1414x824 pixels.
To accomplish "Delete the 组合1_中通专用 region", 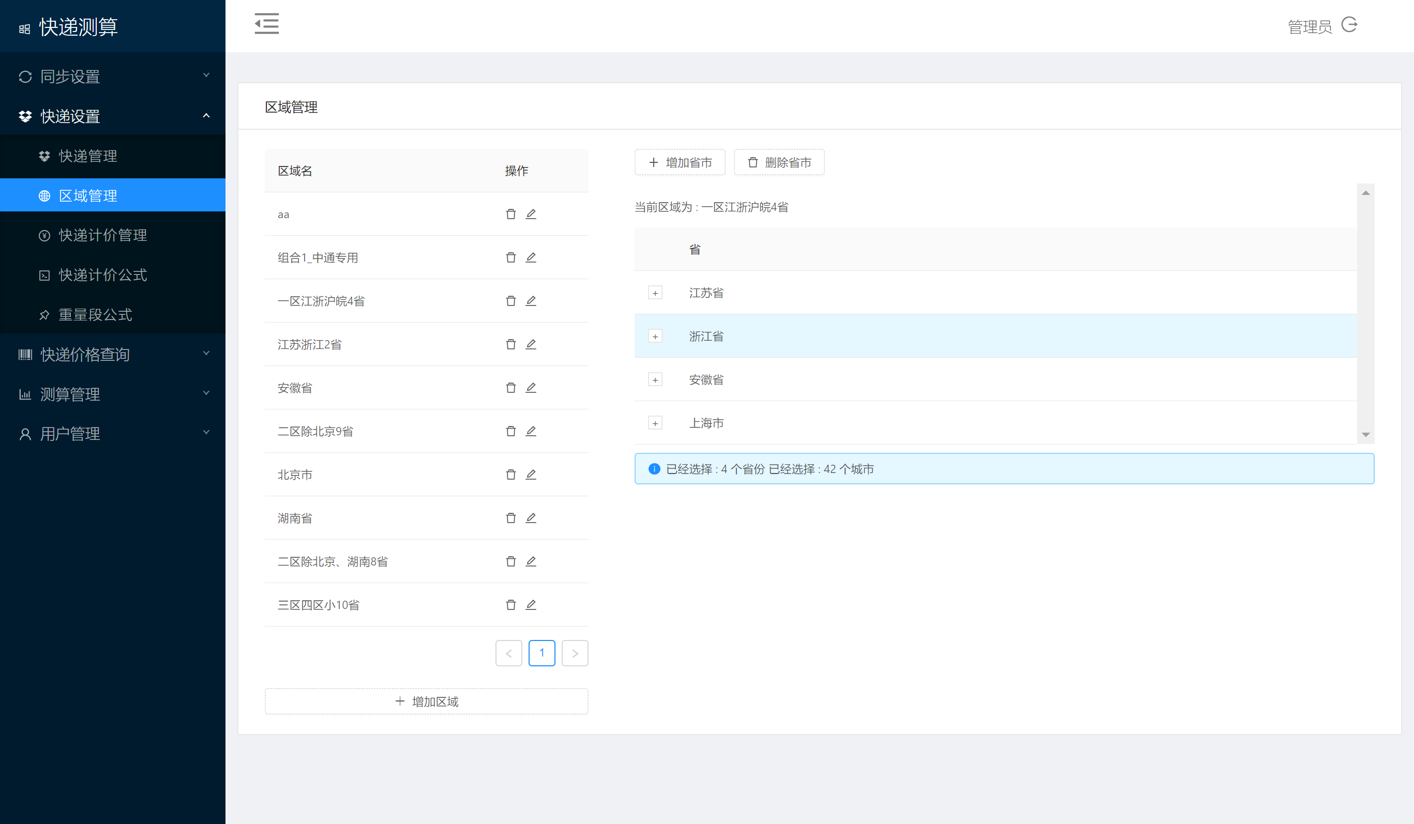I will pyautogui.click(x=510, y=257).
